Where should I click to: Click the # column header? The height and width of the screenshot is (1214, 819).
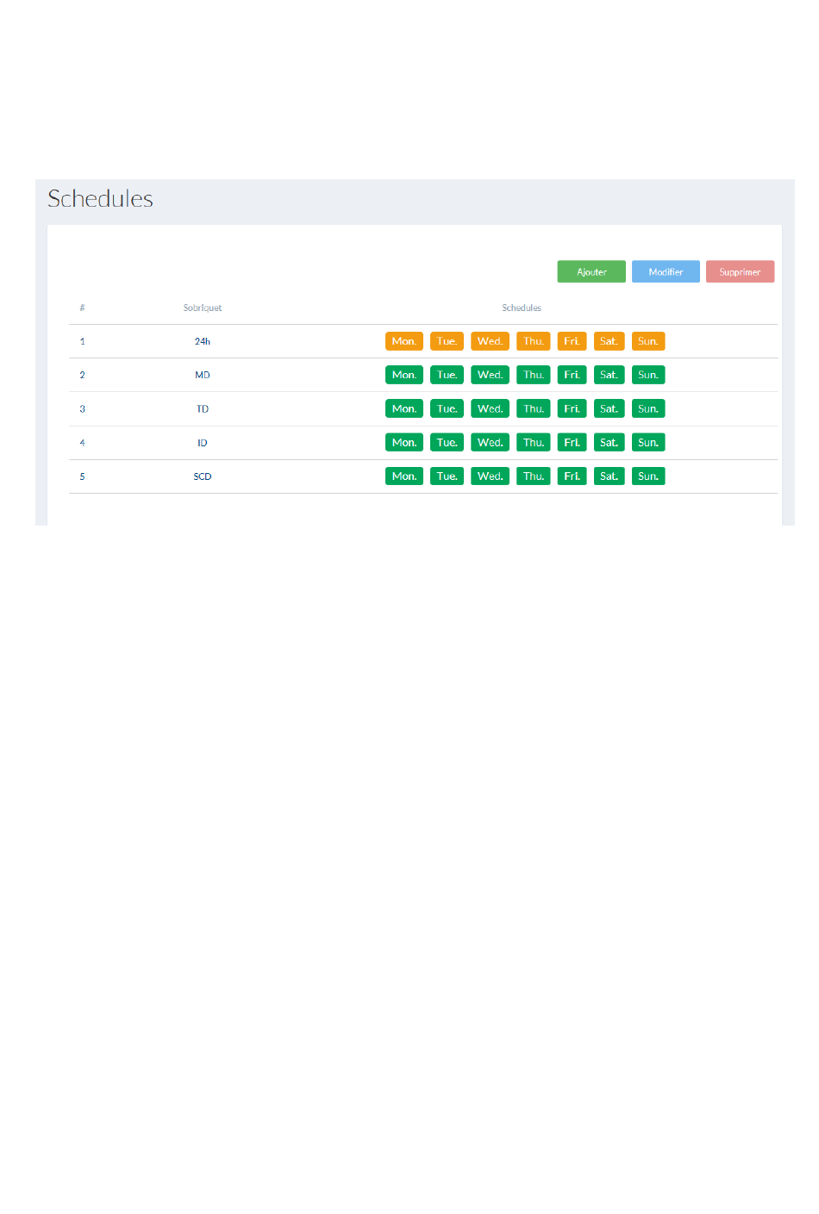83,308
